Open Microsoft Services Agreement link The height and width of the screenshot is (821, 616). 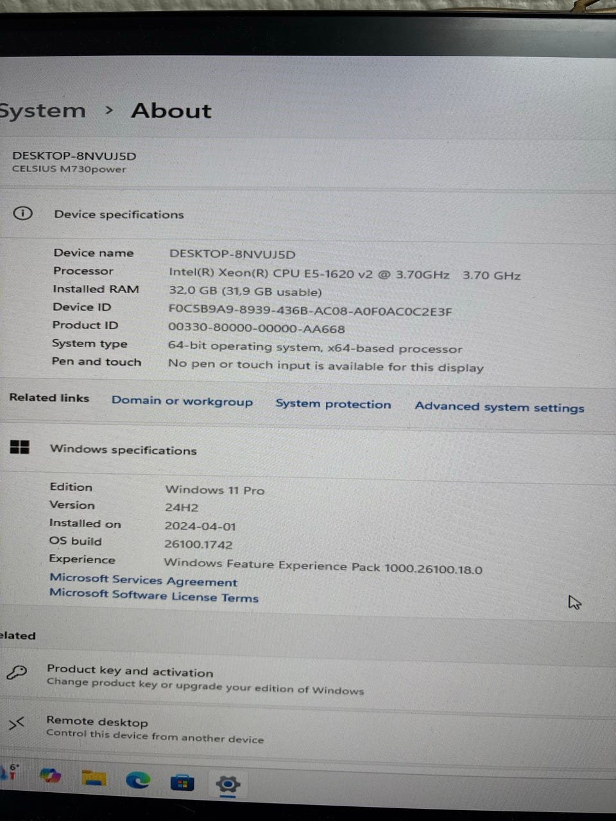144,580
